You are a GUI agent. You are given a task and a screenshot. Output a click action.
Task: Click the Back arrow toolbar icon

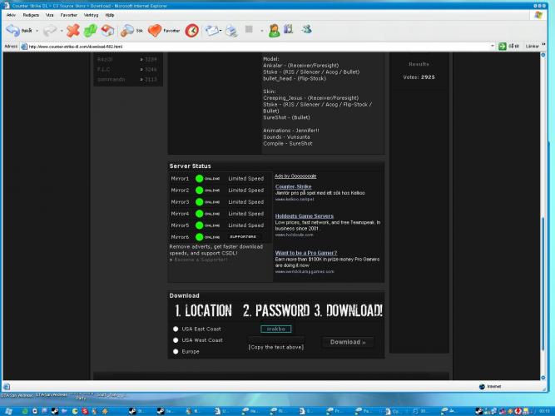click(x=13, y=31)
